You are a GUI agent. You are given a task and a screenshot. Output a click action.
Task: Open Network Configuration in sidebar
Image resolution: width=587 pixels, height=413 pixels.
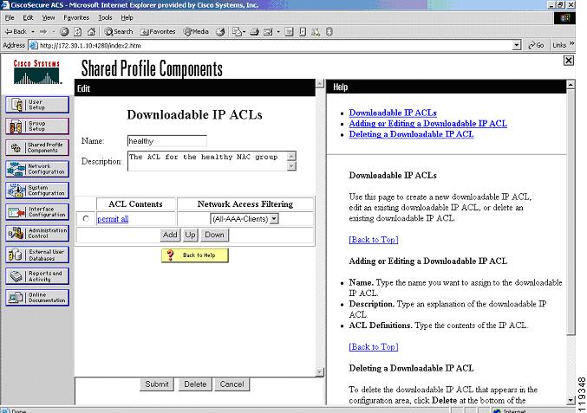(37, 169)
